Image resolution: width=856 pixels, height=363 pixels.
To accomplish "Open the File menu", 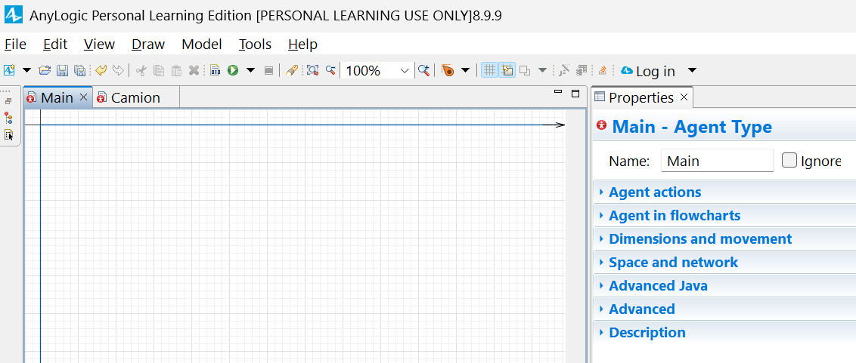I will pos(15,44).
